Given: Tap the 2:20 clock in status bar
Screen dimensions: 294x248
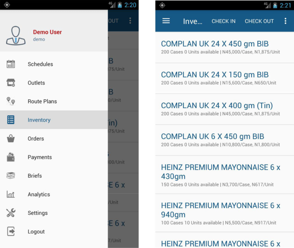Looking at the screenshot, I should [130, 5].
